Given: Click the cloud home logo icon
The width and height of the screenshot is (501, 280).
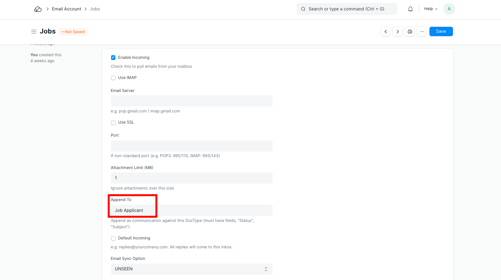Looking at the screenshot, I should coord(38,9).
